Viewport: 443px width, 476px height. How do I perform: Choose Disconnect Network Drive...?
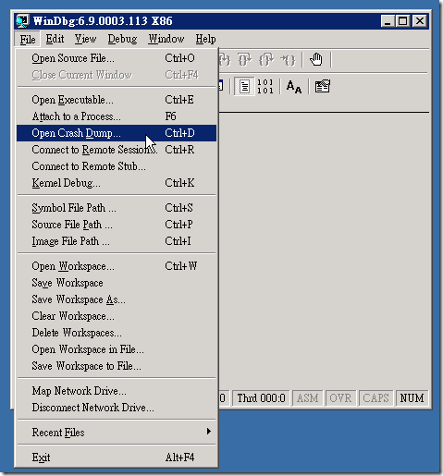coord(117,408)
